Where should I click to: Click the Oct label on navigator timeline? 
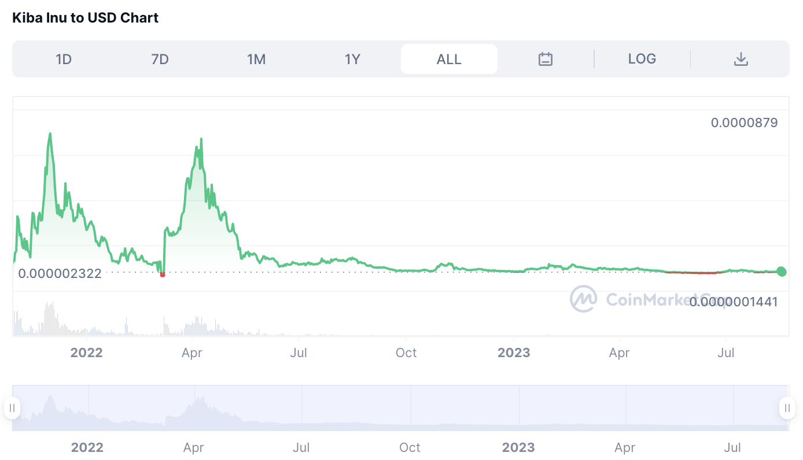[x=410, y=447]
